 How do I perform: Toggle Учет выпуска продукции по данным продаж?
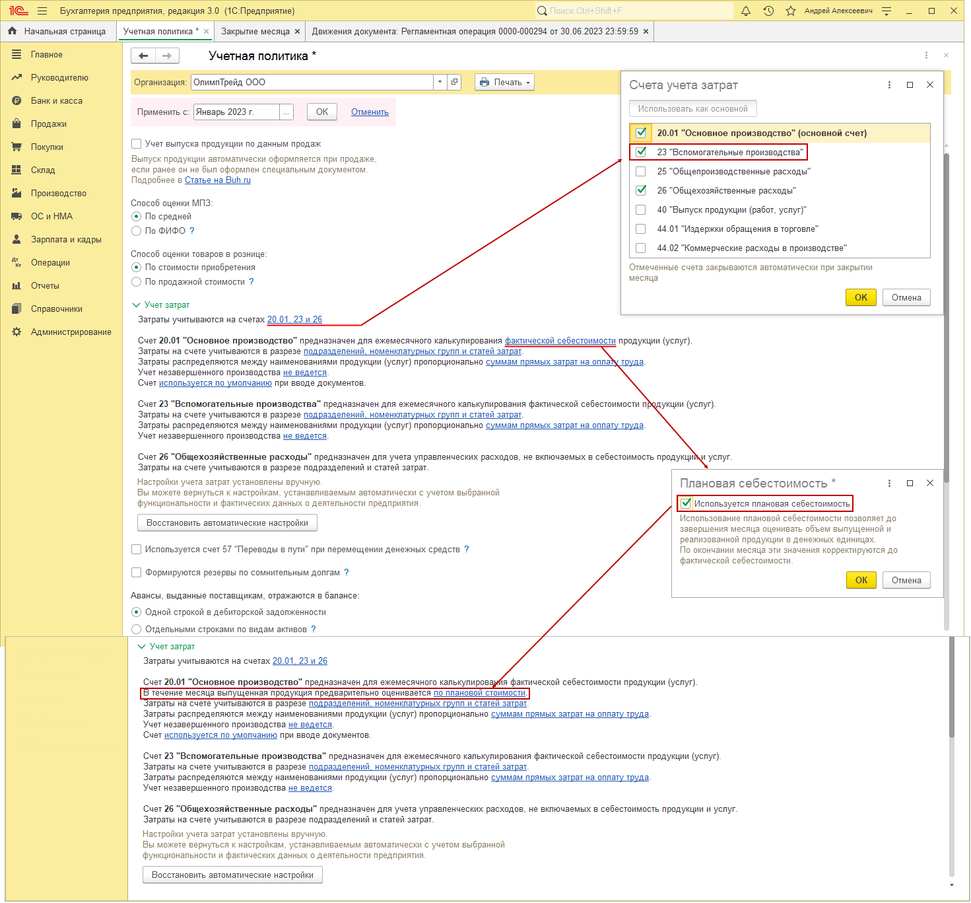(136, 144)
